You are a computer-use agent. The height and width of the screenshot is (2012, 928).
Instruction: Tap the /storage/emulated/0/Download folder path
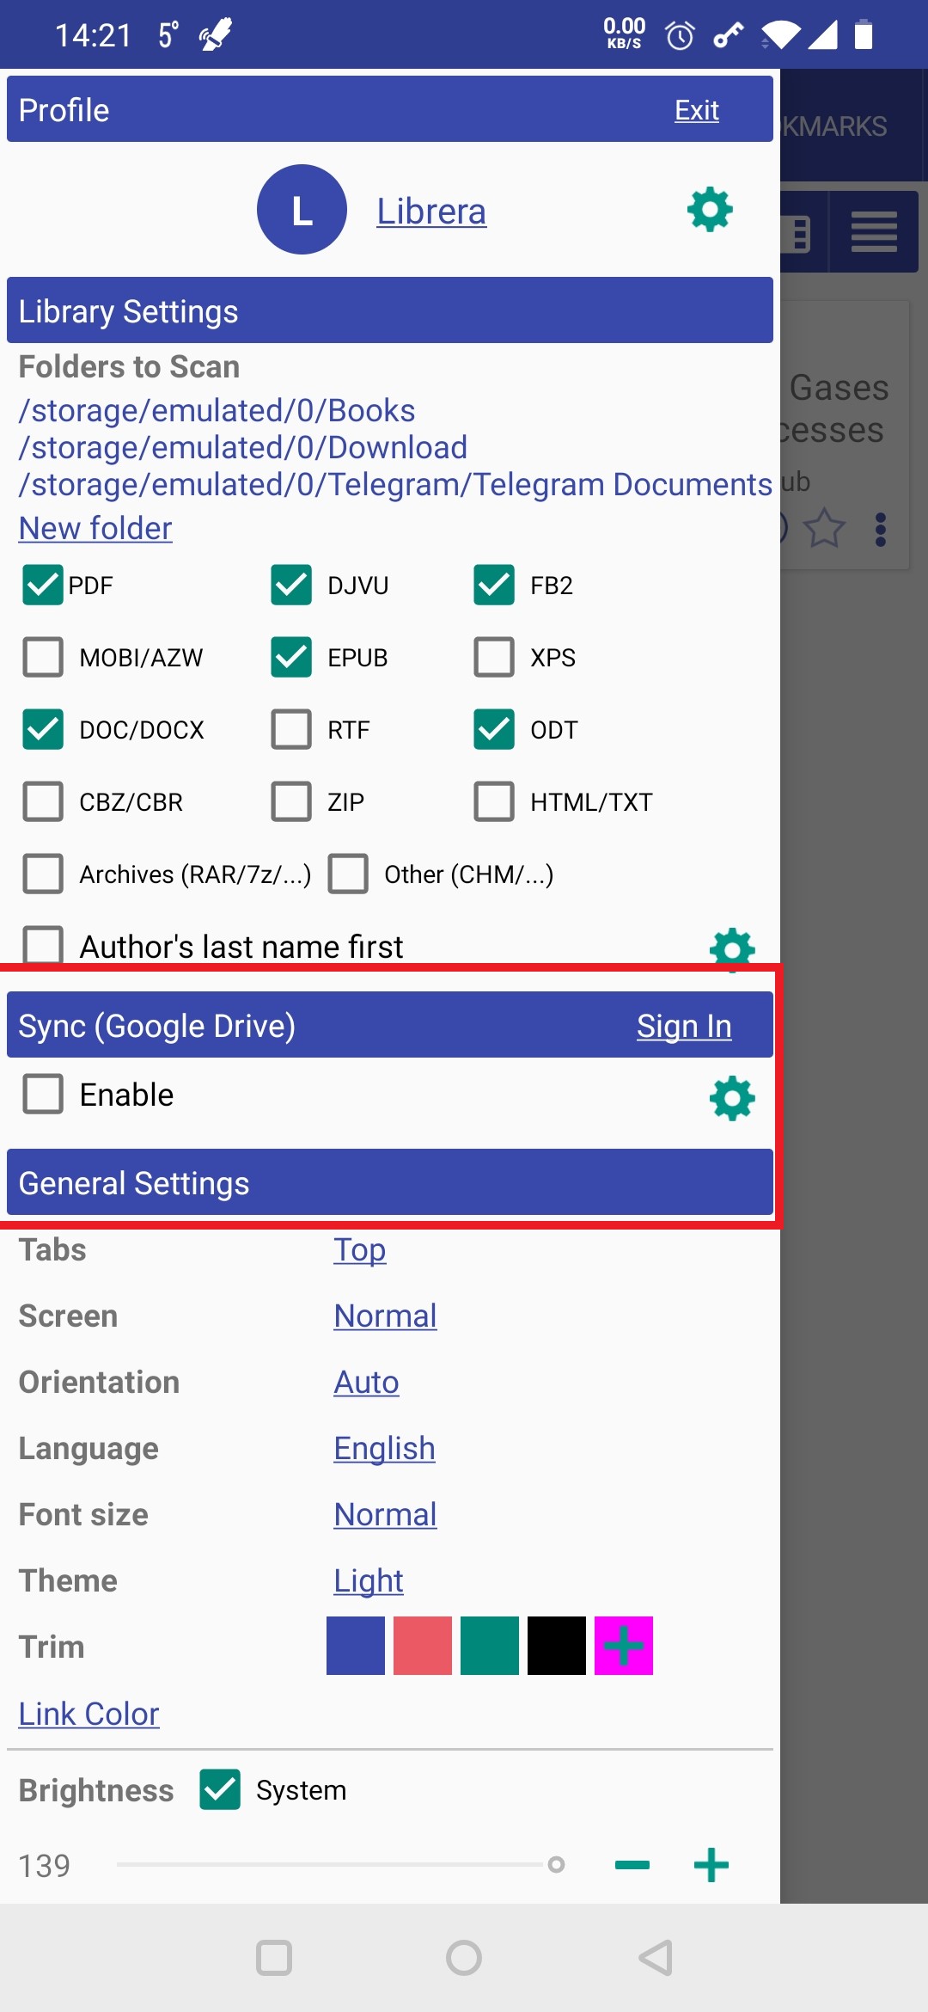[x=243, y=447]
